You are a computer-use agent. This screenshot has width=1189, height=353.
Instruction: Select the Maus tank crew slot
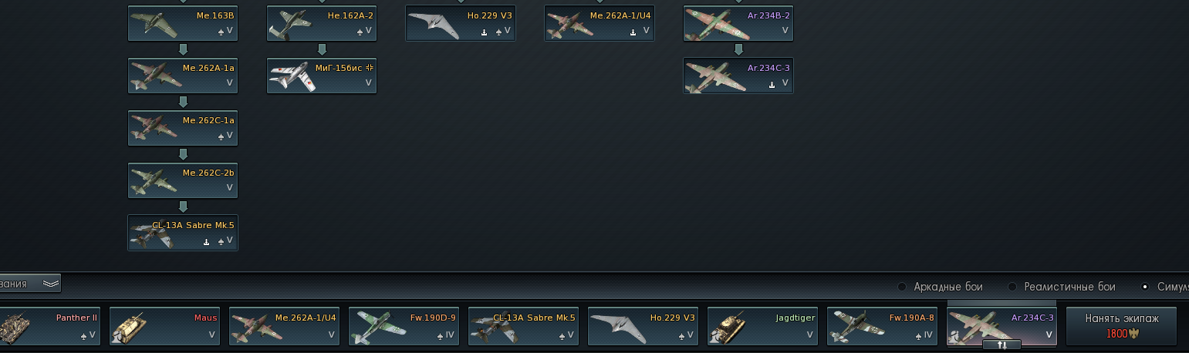point(165,326)
